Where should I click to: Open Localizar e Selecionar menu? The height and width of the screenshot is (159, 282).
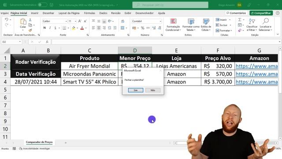(x=266, y=25)
